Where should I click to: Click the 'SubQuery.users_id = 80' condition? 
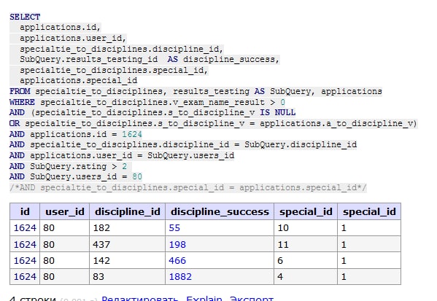[x=86, y=177]
